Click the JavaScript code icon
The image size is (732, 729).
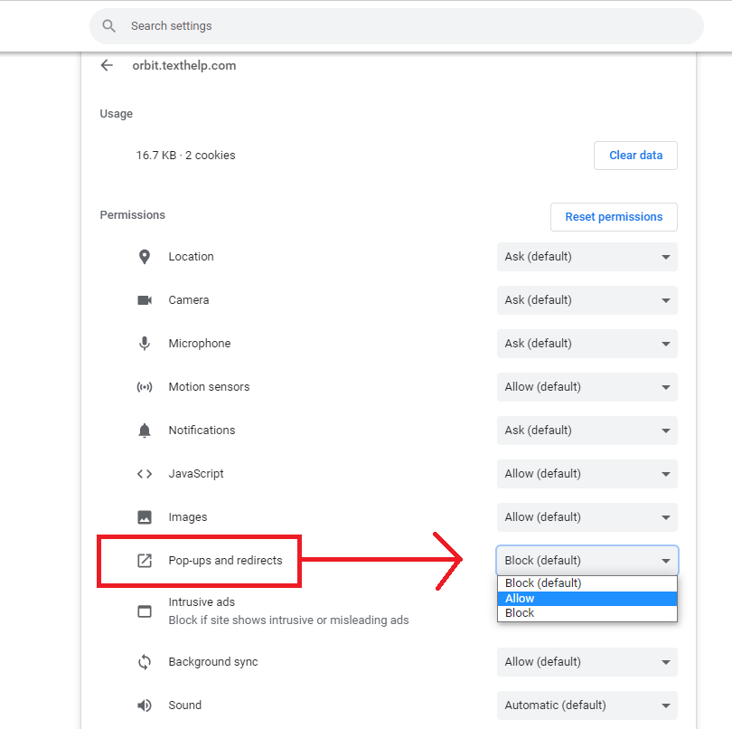145,474
